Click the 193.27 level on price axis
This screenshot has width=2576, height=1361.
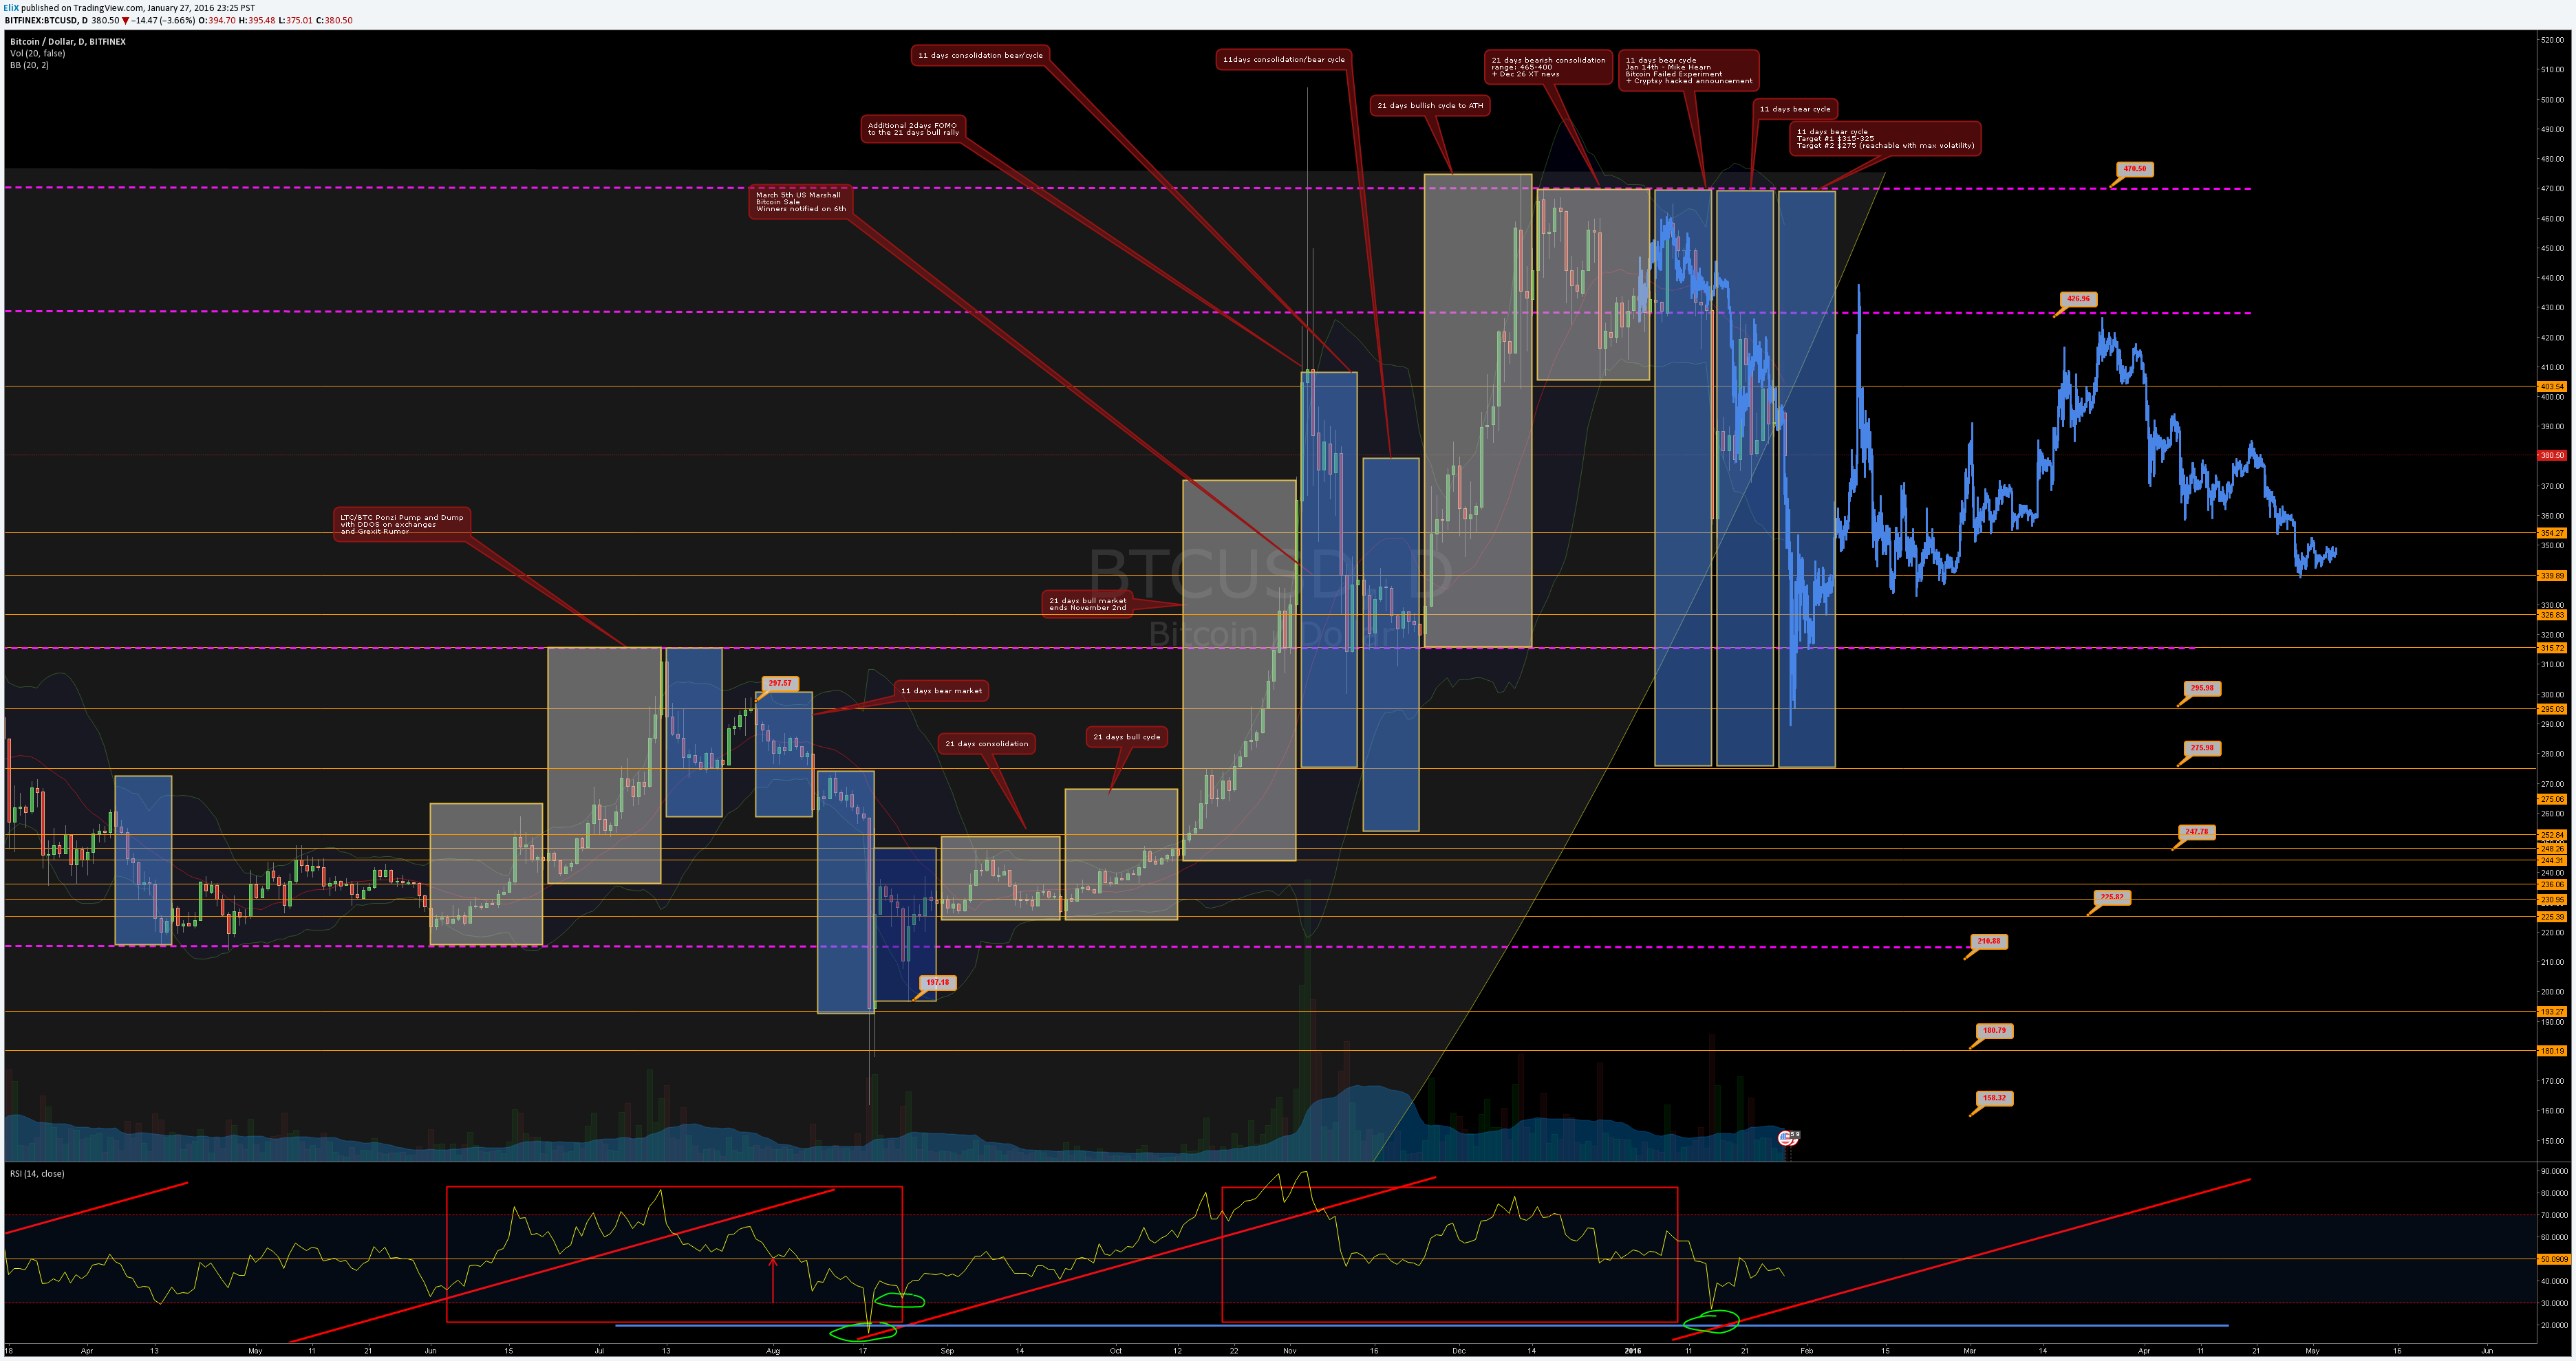coord(2552,1012)
